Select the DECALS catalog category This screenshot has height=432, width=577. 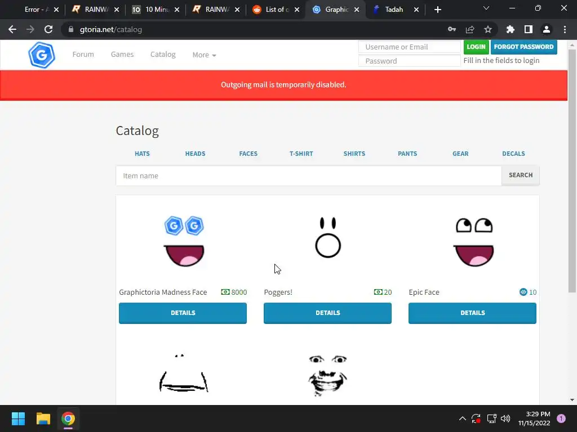(513, 154)
